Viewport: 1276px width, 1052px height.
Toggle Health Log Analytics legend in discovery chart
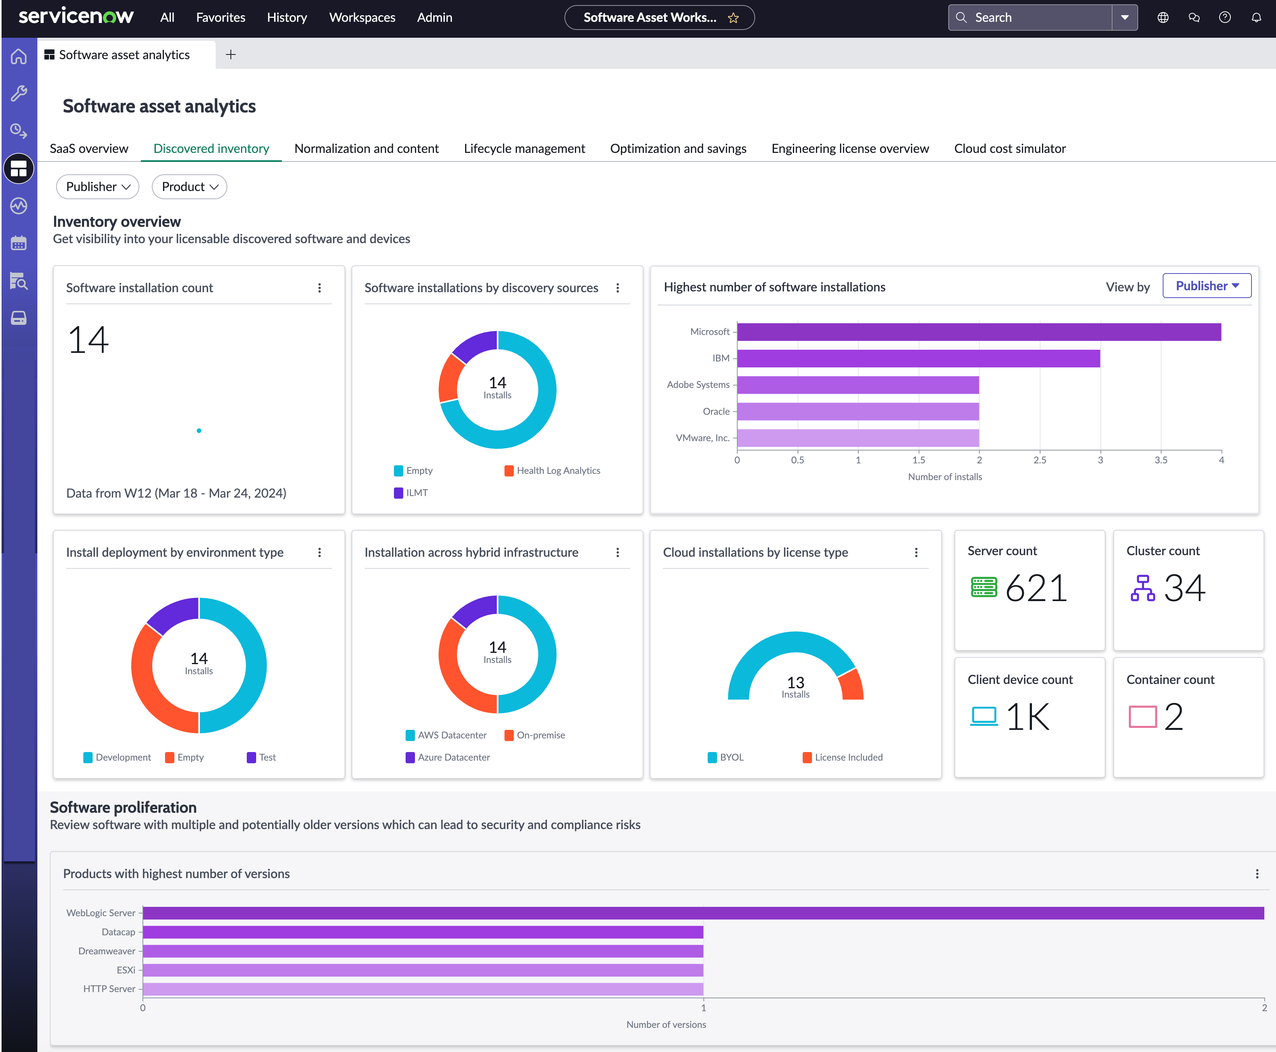(552, 471)
